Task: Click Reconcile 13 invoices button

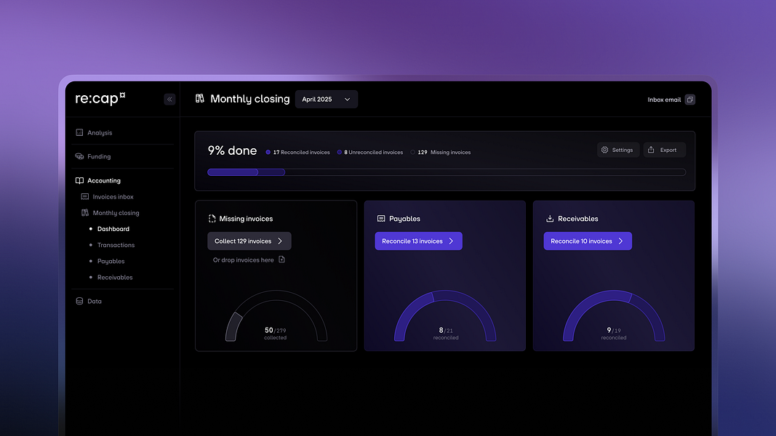Action: (x=419, y=241)
